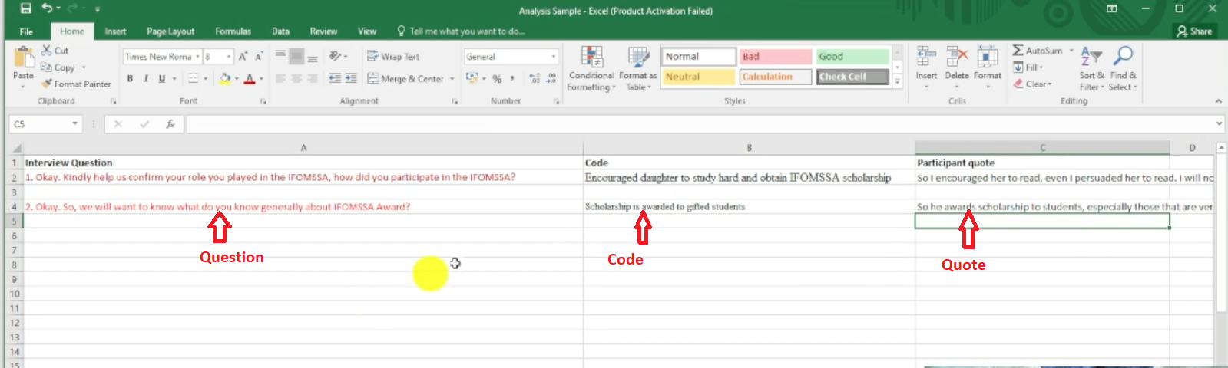This screenshot has height=368, width=1228.
Task: Open the Find & Select magnifier tool
Action: coord(1123,61)
